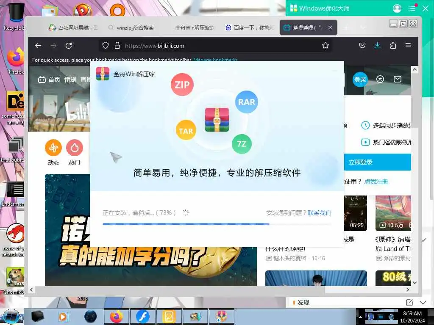The width and height of the screenshot is (434, 325).
Task: Click the Manage bookmarks link
Action: coord(215,60)
